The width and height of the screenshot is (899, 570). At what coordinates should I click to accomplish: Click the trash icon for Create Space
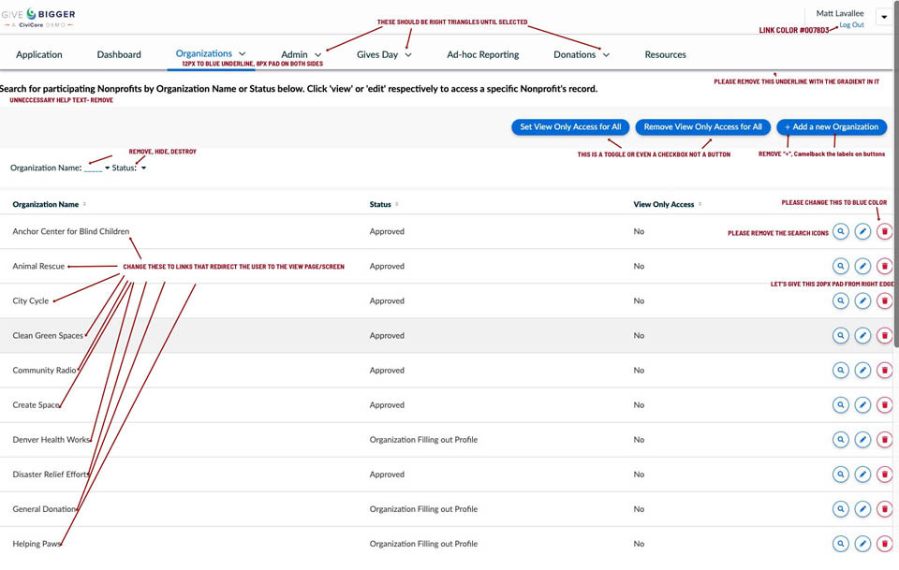click(885, 405)
